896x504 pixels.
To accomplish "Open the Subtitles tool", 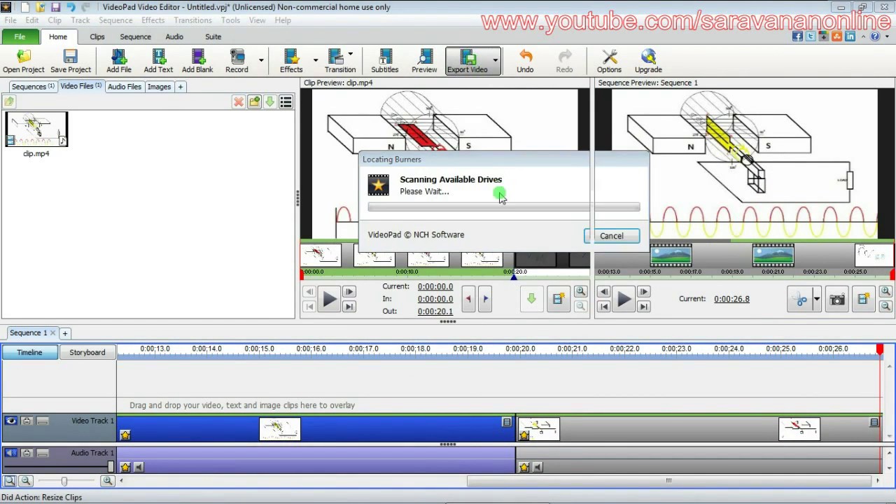I will coord(385,62).
